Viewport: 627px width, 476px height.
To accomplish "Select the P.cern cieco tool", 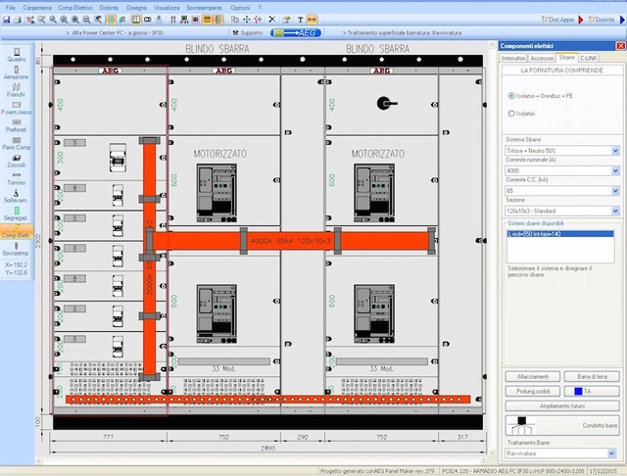I will 17,108.
